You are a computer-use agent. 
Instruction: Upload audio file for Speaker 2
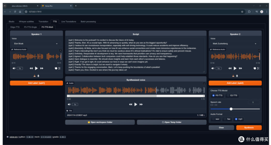tap(233, 76)
